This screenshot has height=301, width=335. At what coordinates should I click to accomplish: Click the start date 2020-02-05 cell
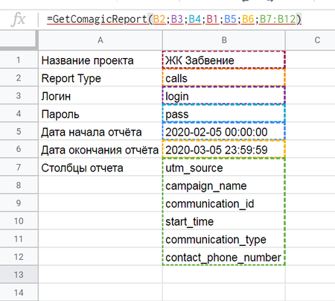click(x=224, y=132)
